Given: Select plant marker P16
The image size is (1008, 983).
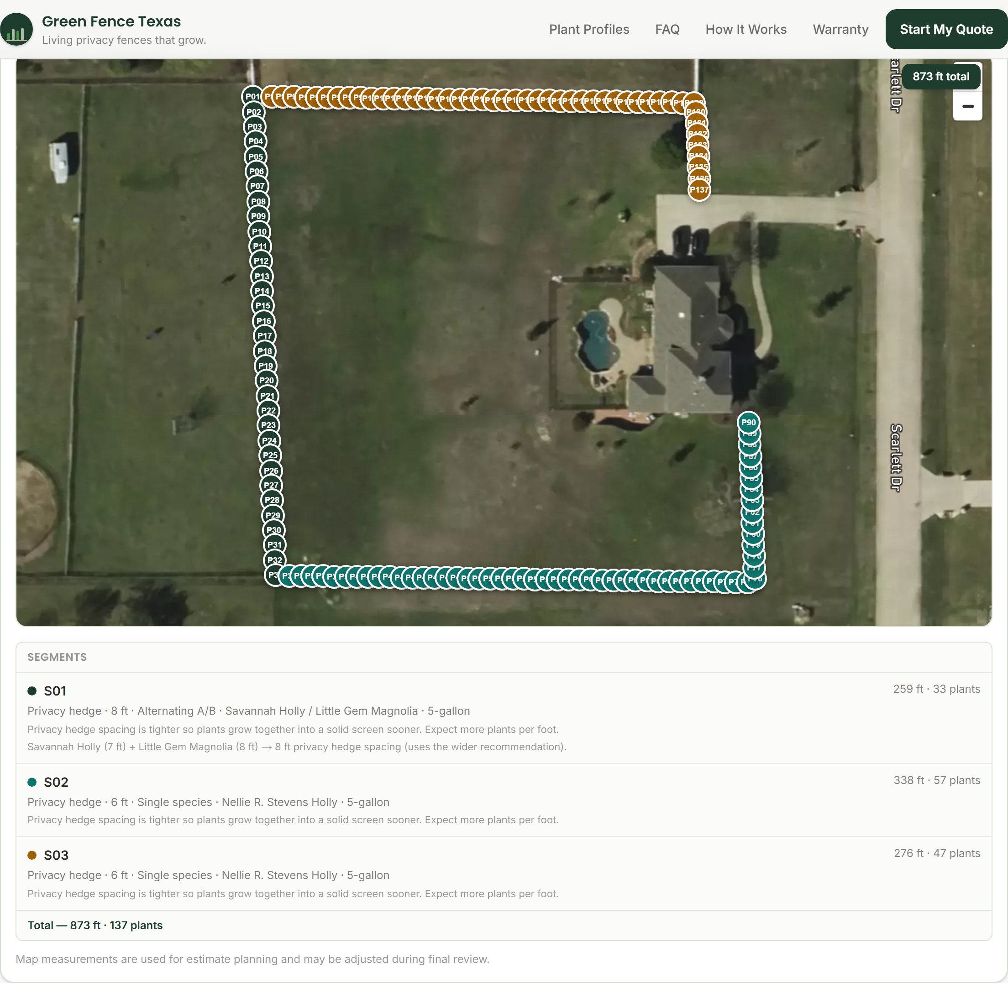Looking at the screenshot, I should [264, 321].
